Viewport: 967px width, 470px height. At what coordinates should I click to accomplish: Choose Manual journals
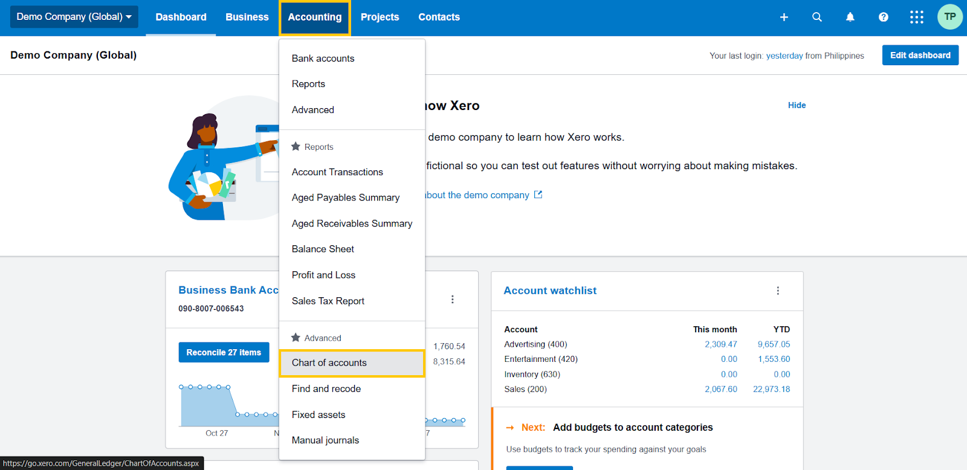click(x=352, y=440)
